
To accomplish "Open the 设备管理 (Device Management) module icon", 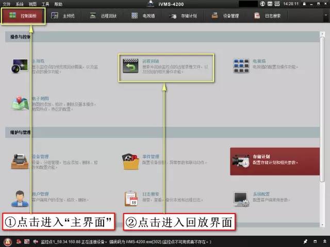I will [x=21, y=161].
